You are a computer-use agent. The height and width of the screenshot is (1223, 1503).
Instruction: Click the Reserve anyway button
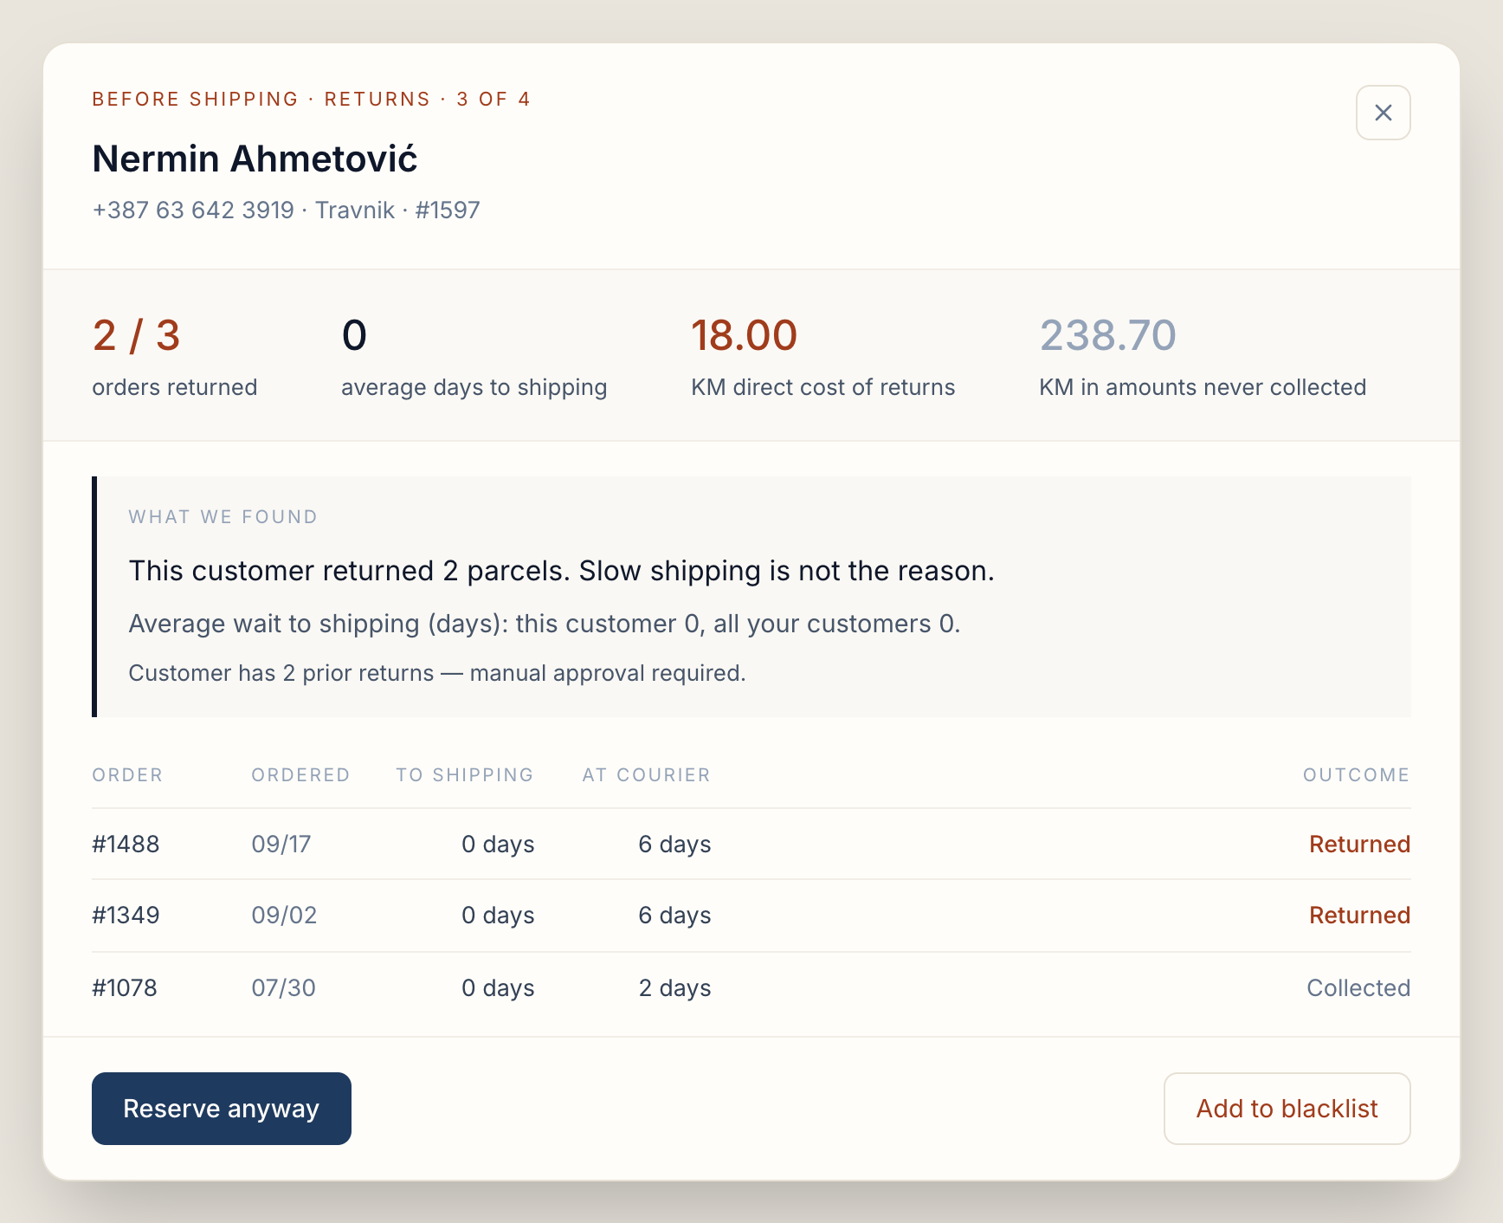point(222,1109)
